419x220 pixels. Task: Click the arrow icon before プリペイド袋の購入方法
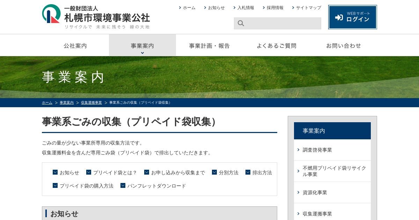(x=55, y=185)
